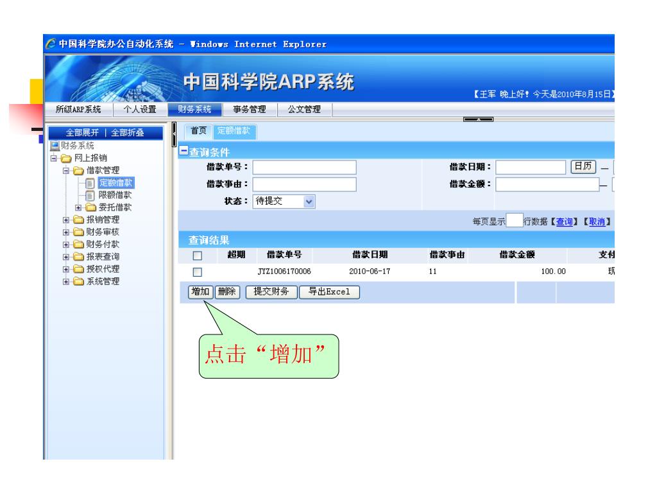Click the 导出Excel button
Image resolution: width=657 pixels, height=493 pixels.
[x=329, y=292]
